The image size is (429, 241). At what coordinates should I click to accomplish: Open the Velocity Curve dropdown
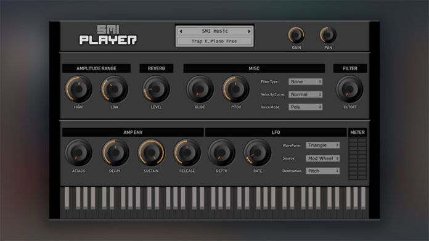coord(305,94)
